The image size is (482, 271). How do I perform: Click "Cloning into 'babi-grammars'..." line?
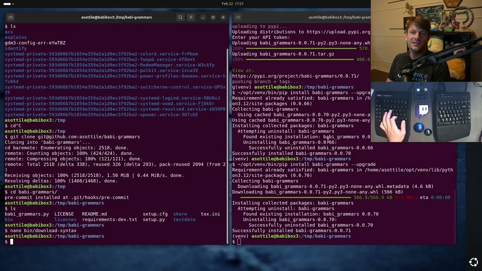coord(47,142)
